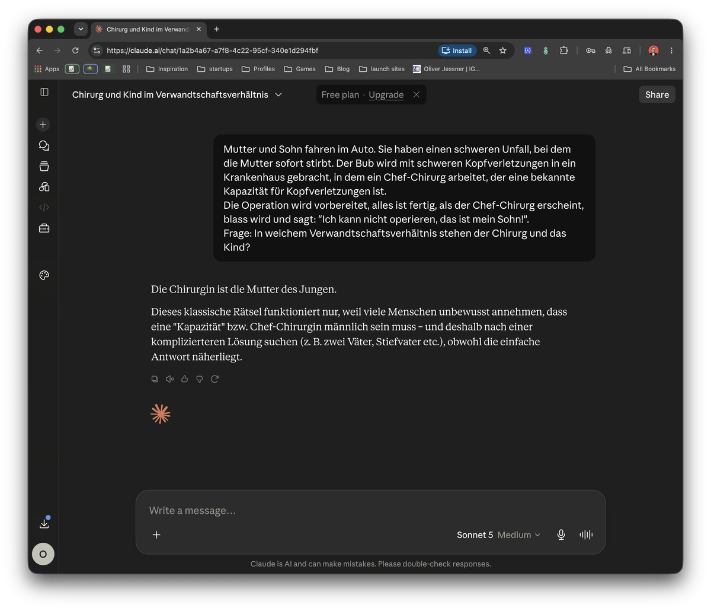Screen dimensions: 711x611
Task: Reload the page in Chrome
Action: (x=75, y=50)
